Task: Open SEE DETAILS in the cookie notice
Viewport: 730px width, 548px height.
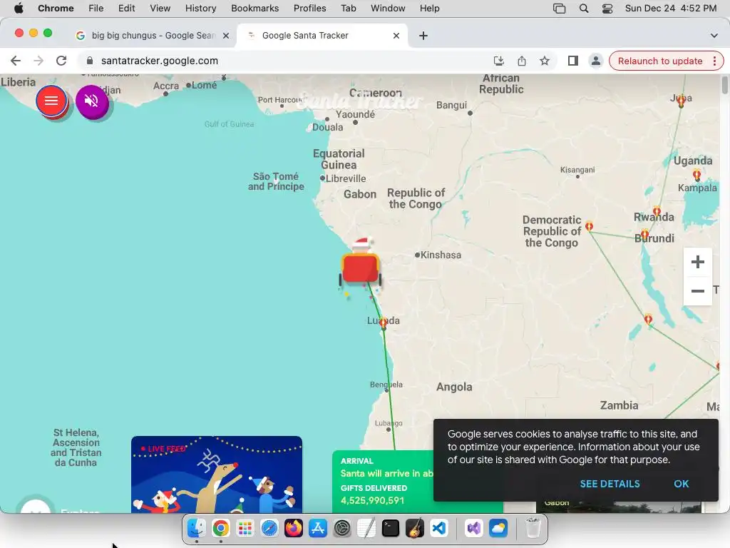Action: (x=610, y=484)
